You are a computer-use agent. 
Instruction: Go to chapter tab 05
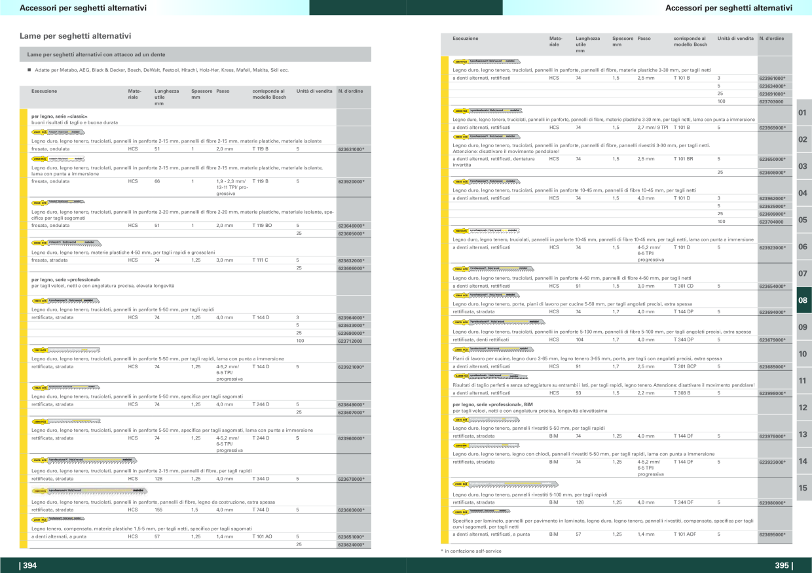(x=803, y=220)
